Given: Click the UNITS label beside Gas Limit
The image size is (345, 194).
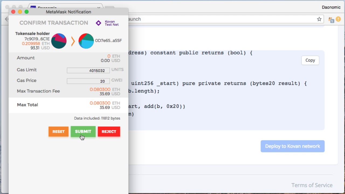Looking at the screenshot, I should (x=118, y=70).
